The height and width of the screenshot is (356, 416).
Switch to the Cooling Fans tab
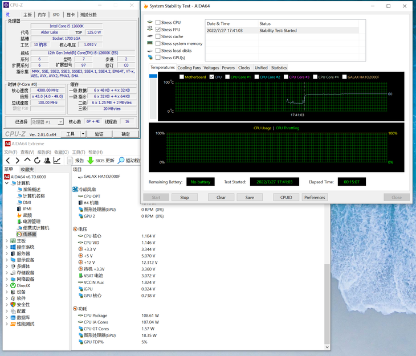point(189,68)
